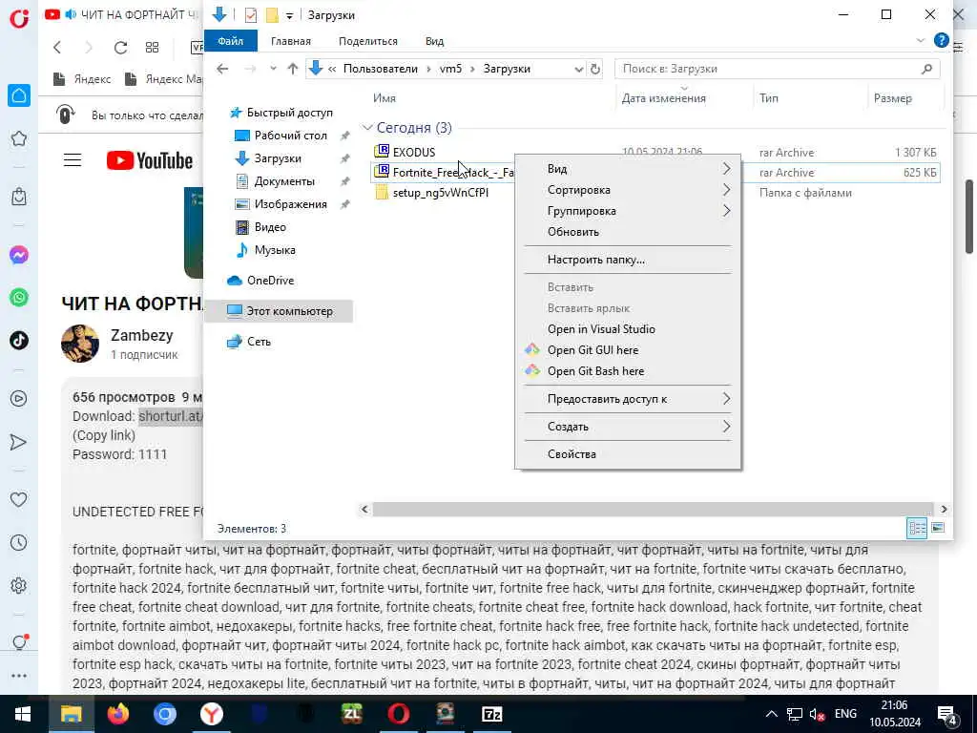Image resolution: width=977 pixels, height=733 pixels.
Task: Select Рабочий стол in navigation pane
Action: pos(290,136)
